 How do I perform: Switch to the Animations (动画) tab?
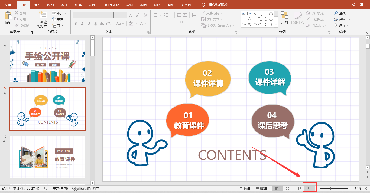92,5
